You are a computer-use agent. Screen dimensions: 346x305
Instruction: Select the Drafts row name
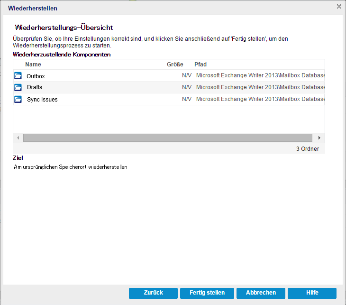tap(35, 87)
